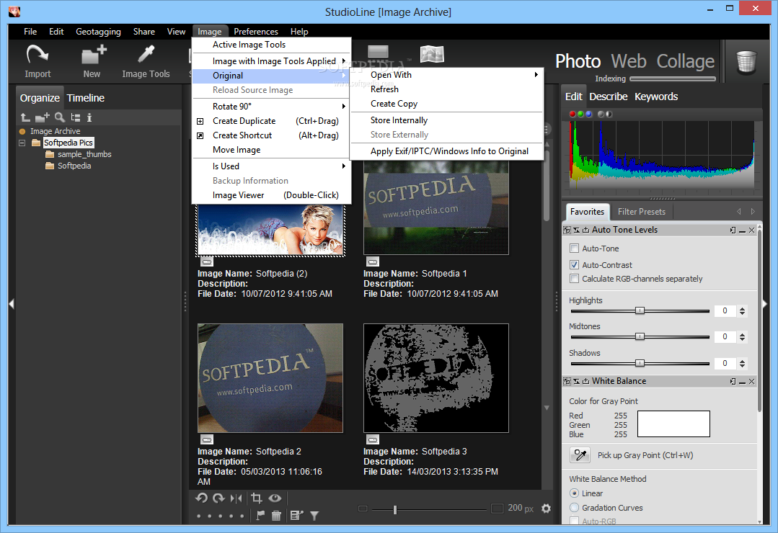The image size is (778, 533).
Task: Minimize the White Balance panel
Action: coord(742,381)
